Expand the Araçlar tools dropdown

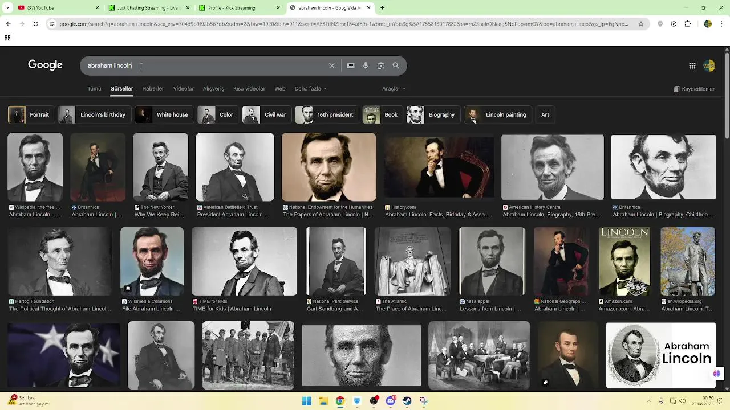click(x=394, y=89)
